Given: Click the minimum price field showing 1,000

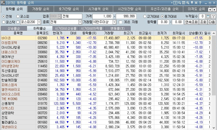Looking at the screenshot, I should 103,16.
